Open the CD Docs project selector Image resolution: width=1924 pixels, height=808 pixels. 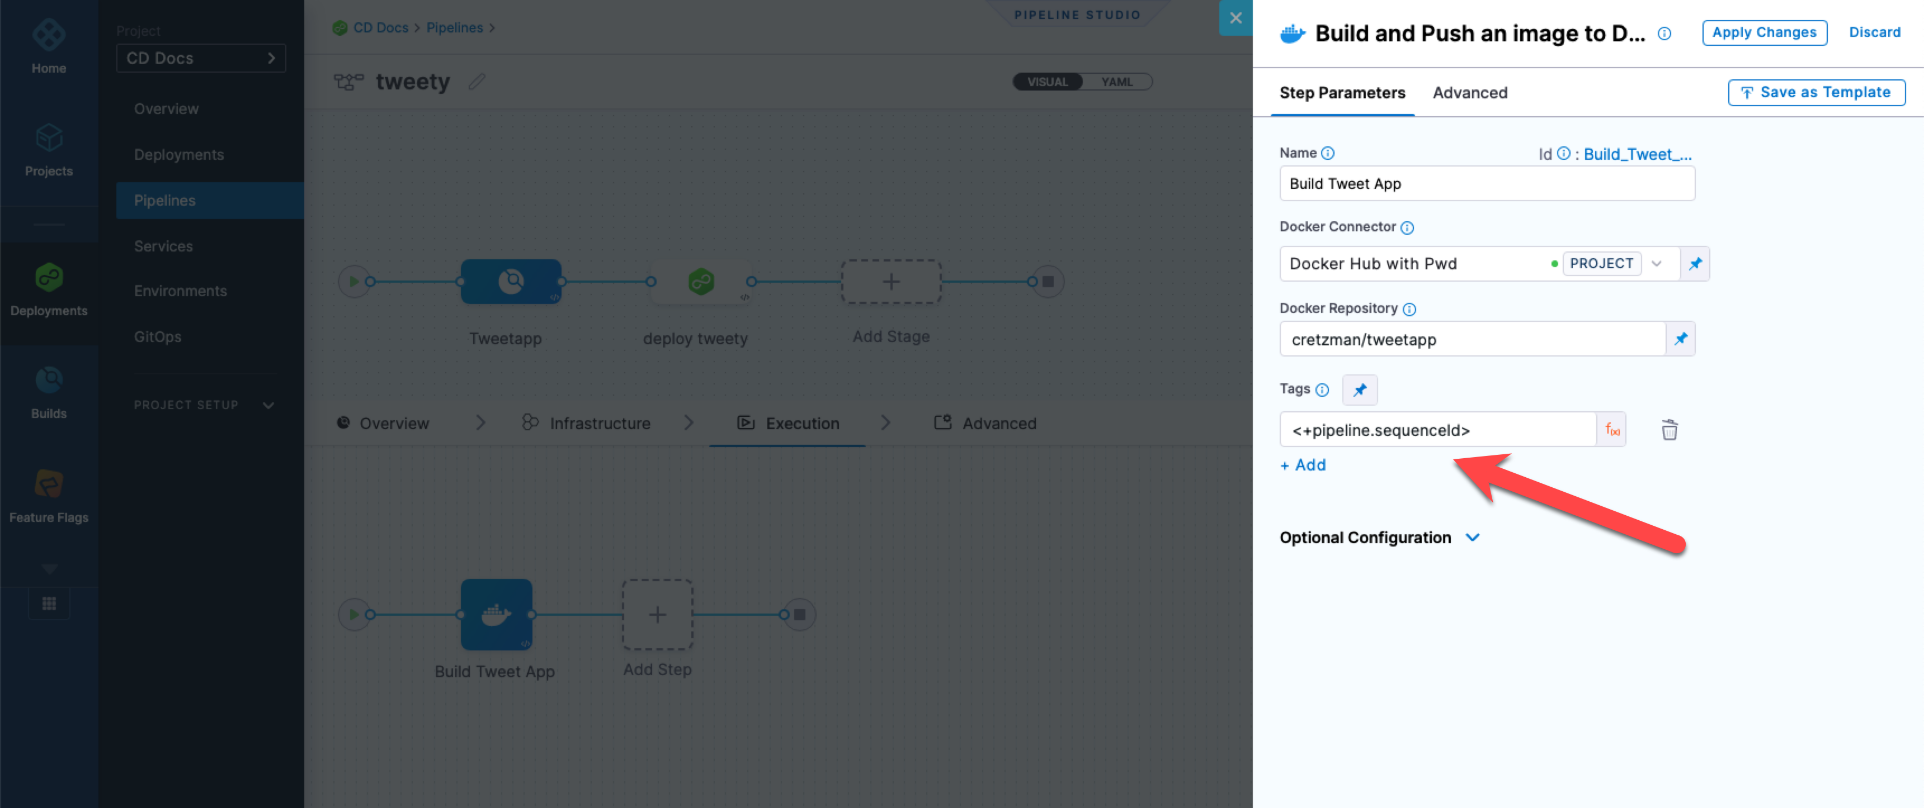(x=201, y=58)
